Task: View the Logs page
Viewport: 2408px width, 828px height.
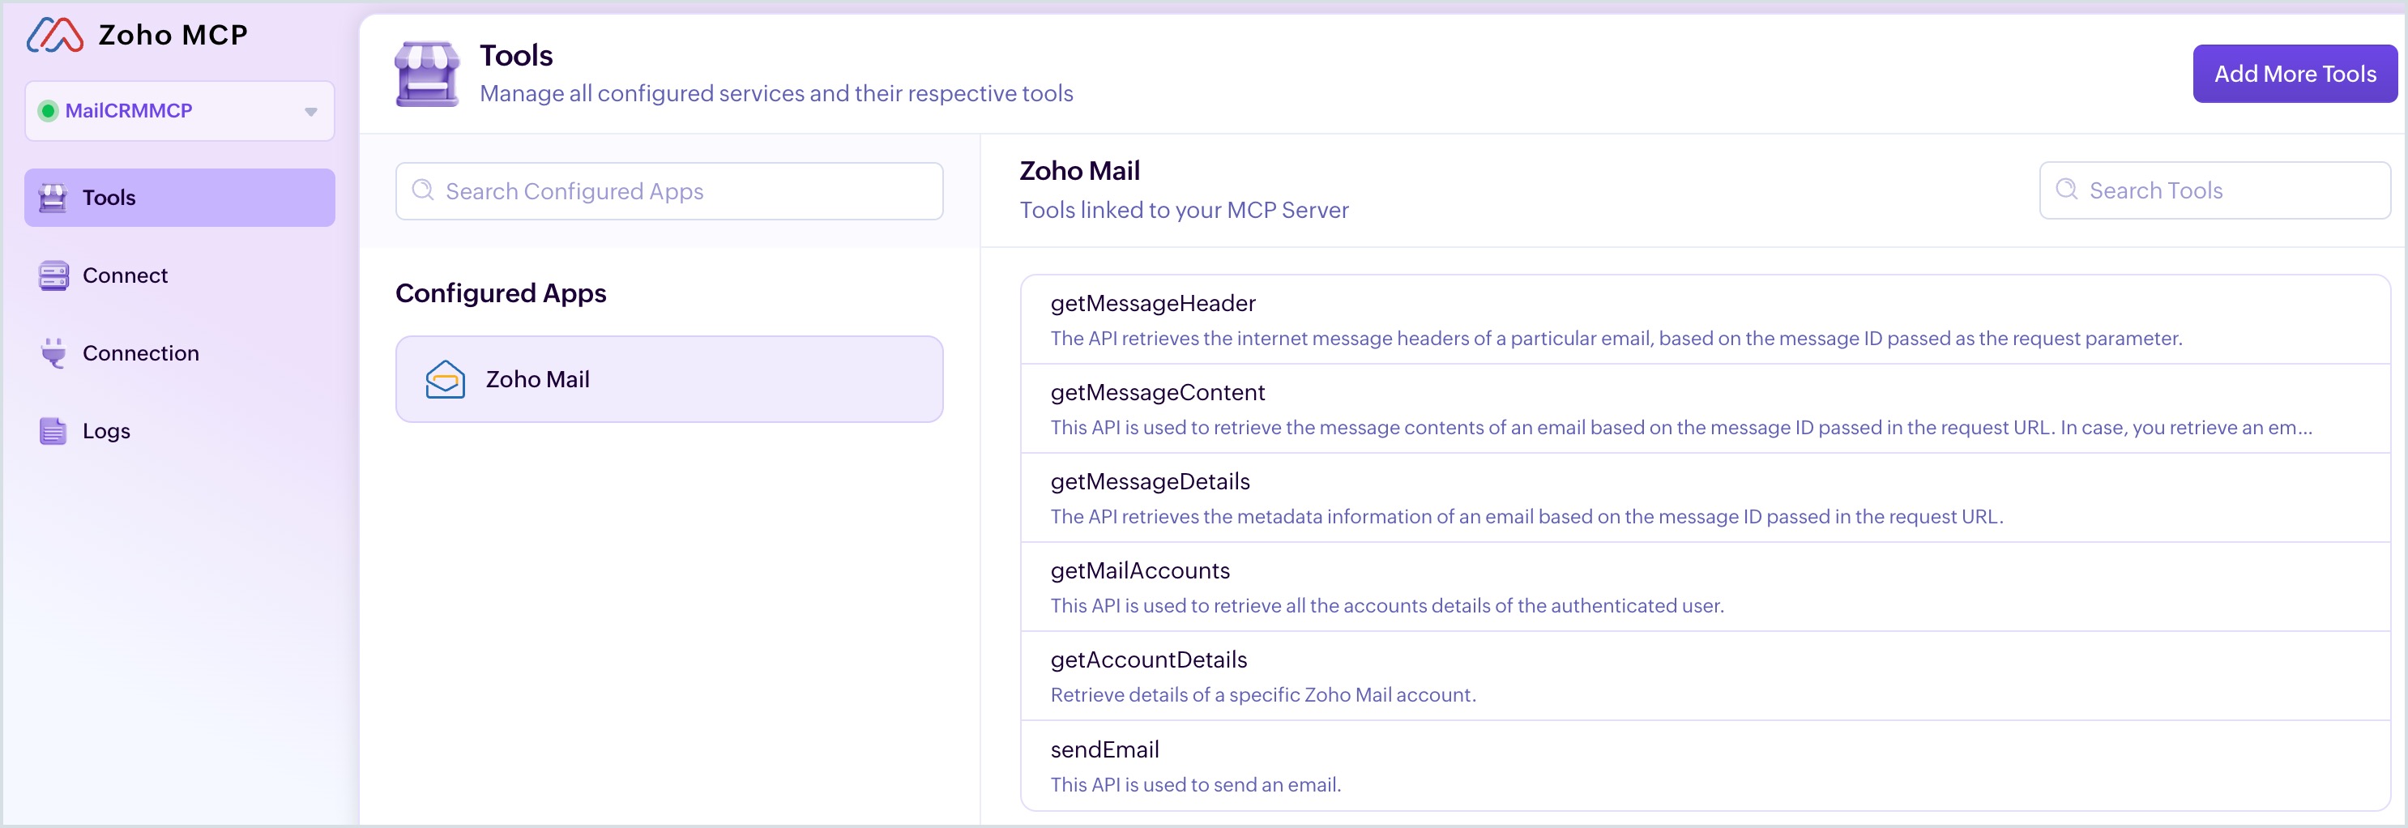Action: (x=180, y=431)
